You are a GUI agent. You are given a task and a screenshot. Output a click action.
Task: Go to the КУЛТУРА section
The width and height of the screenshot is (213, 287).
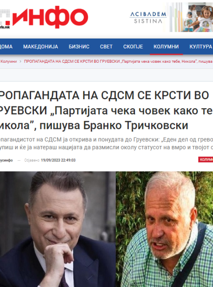(201, 47)
